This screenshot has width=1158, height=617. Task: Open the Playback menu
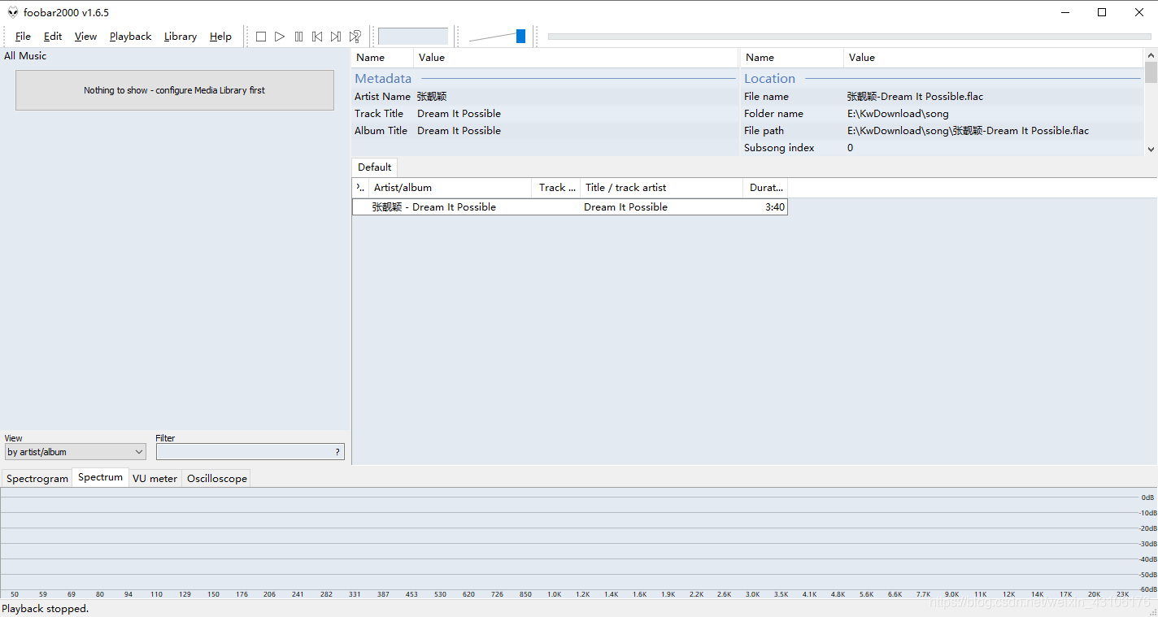(x=130, y=37)
